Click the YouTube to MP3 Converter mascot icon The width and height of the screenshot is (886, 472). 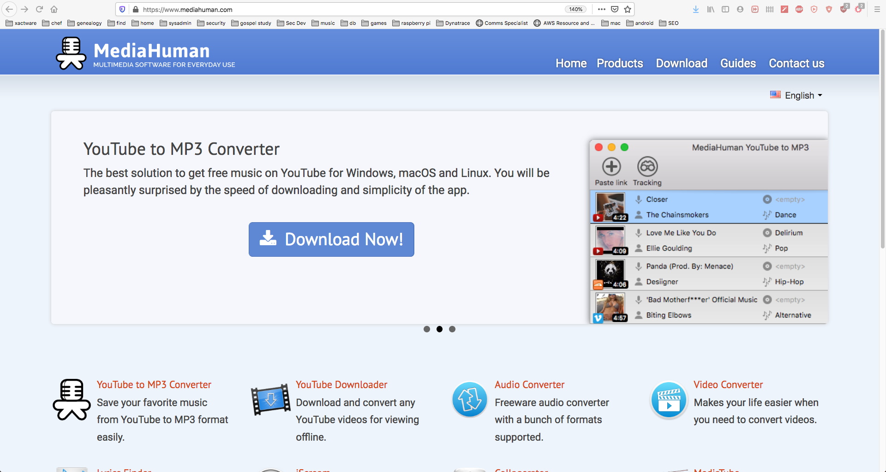coord(72,400)
